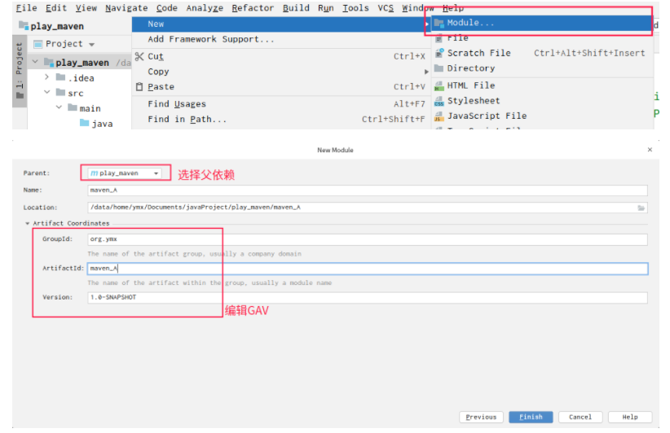670x433 pixels.
Task: Select Cut from context menu
Action: click(x=280, y=56)
